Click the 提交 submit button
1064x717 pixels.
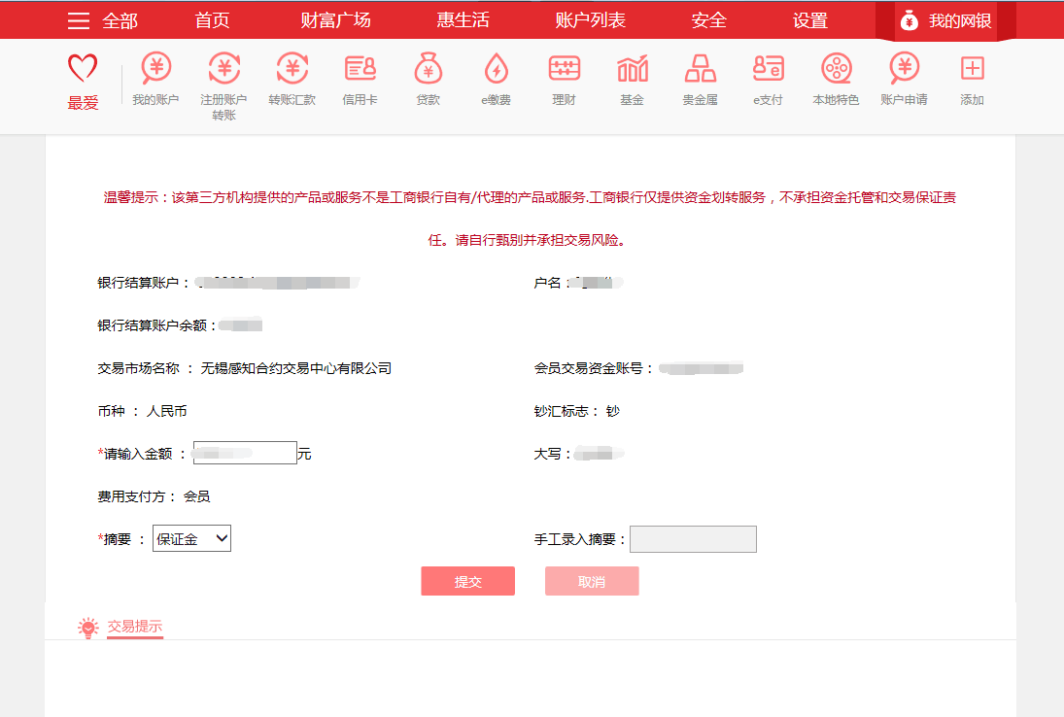coord(468,581)
